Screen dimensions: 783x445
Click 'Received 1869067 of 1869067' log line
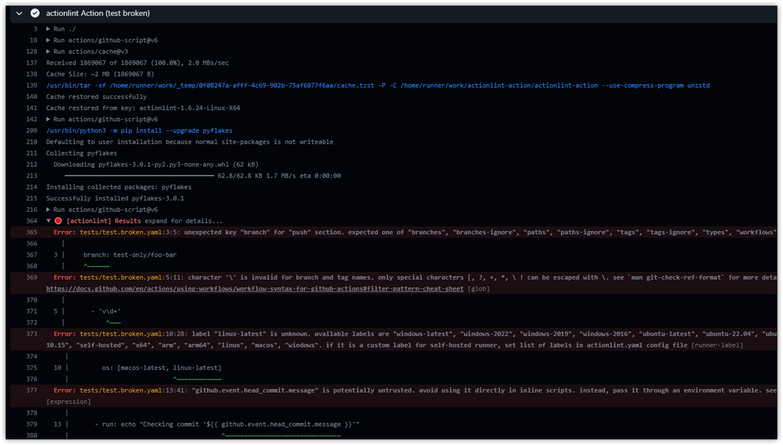(138, 63)
